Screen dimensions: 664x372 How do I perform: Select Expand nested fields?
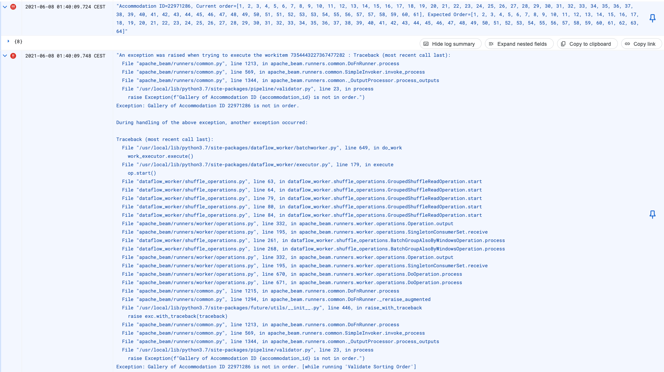[519, 43]
